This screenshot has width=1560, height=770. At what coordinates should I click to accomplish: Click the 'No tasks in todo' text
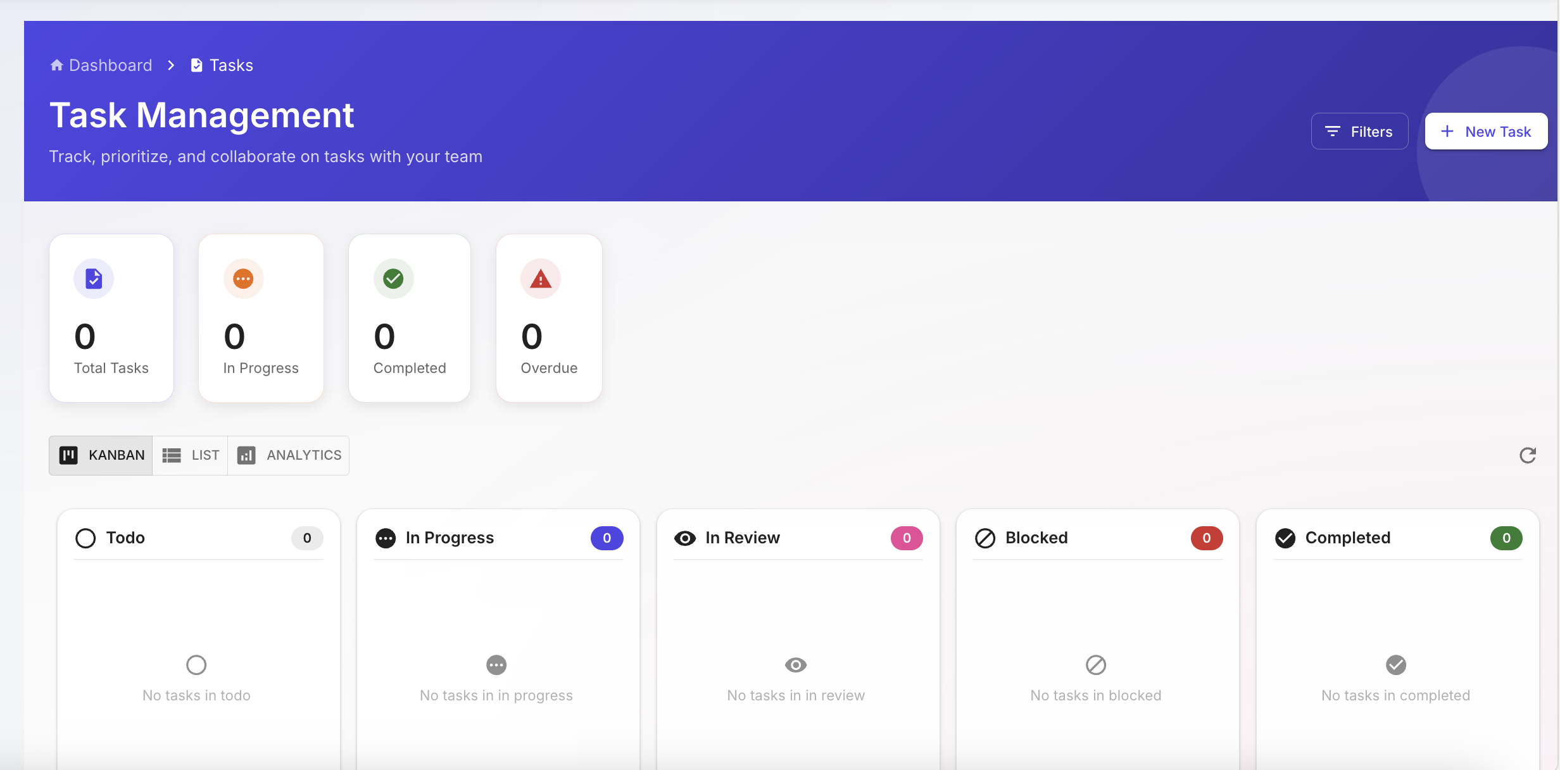[196, 695]
